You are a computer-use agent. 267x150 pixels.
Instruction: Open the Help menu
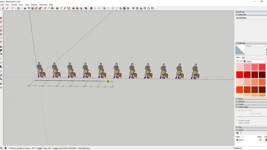coord(51,5)
